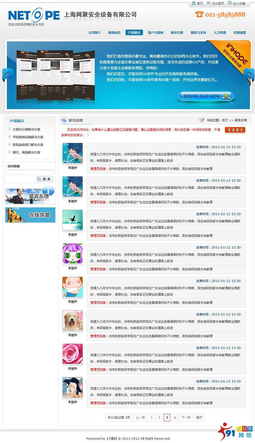Open 新闻动态 menu item
This screenshot has height=443, width=255.
pyautogui.click(x=114, y=32)
